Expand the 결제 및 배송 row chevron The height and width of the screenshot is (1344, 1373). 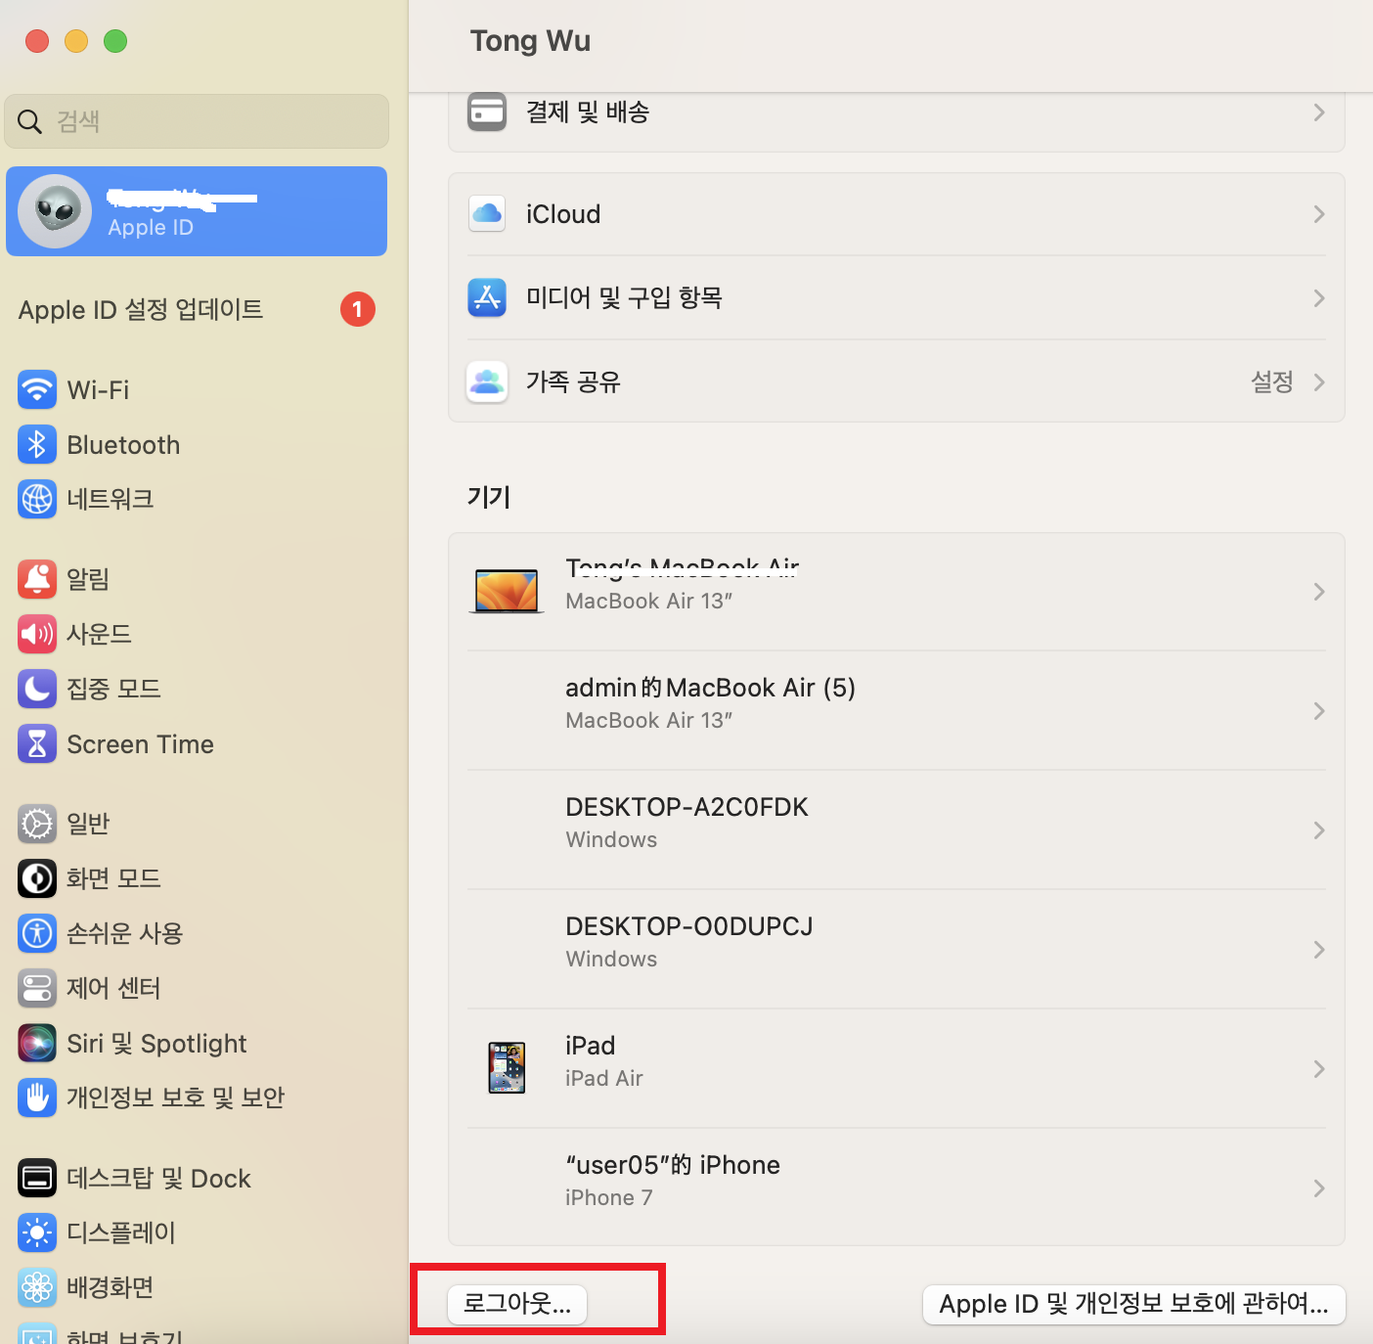[1318, 112]
